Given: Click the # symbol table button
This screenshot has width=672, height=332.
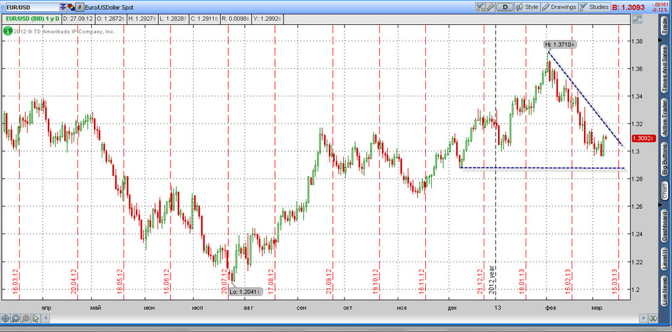Looking at the screenshot, I should pos(79,7).
